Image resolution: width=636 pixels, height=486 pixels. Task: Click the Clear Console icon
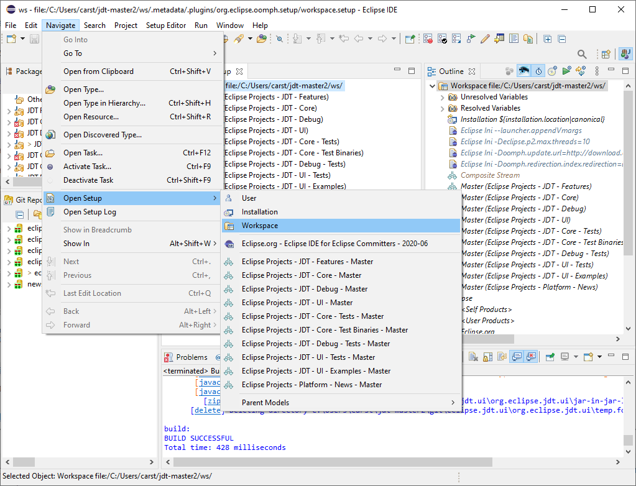(x=473, y=357)
